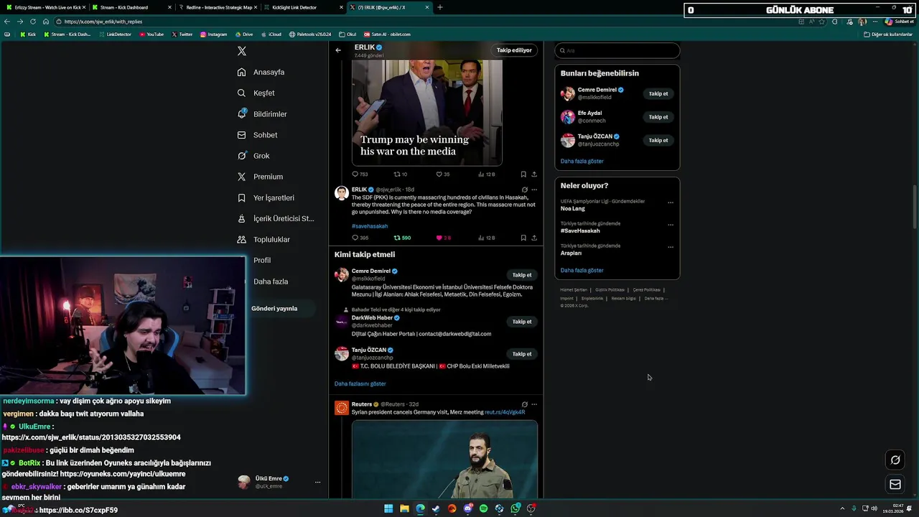Click Daha fazla göster under suggestions

[582, 161]
